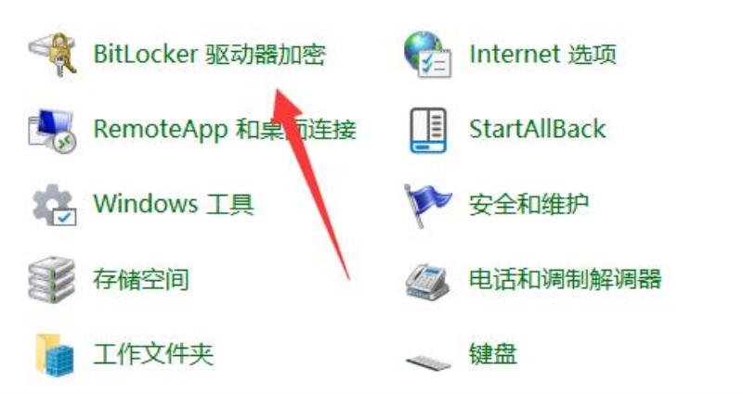Open the Internet 选项 link
Viewport: 743px width, 394px height.
pos(542,55)
